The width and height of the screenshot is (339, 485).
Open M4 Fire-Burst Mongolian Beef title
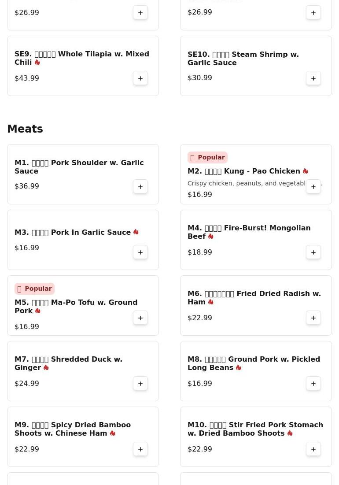(x=249, y=232)
